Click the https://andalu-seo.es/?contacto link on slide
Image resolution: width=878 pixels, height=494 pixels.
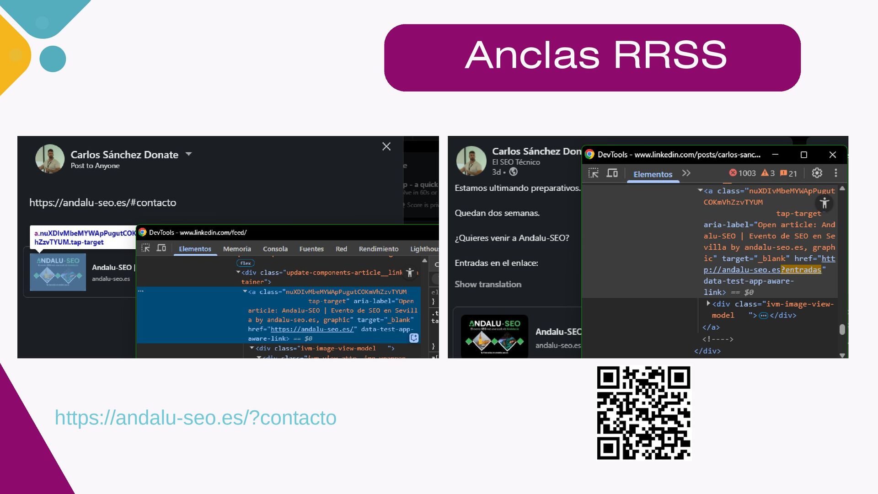(x=195, y=418)
